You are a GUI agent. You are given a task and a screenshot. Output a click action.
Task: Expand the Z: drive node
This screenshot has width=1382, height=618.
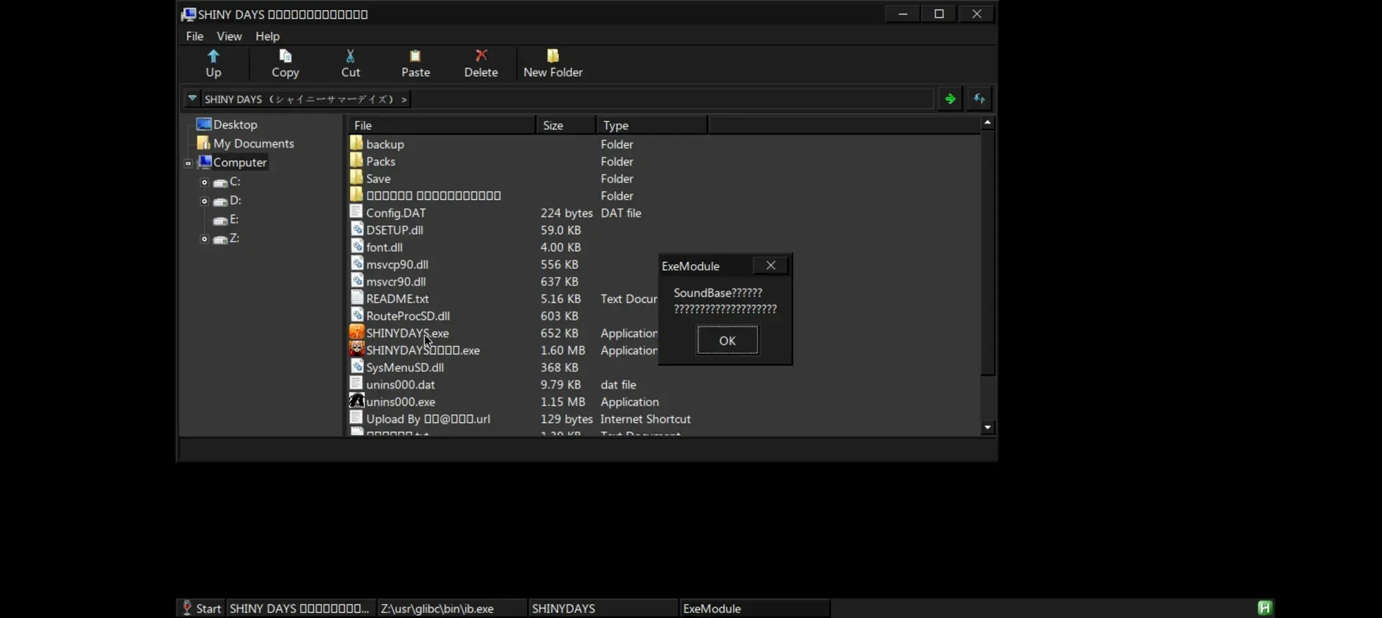(204, 240)
